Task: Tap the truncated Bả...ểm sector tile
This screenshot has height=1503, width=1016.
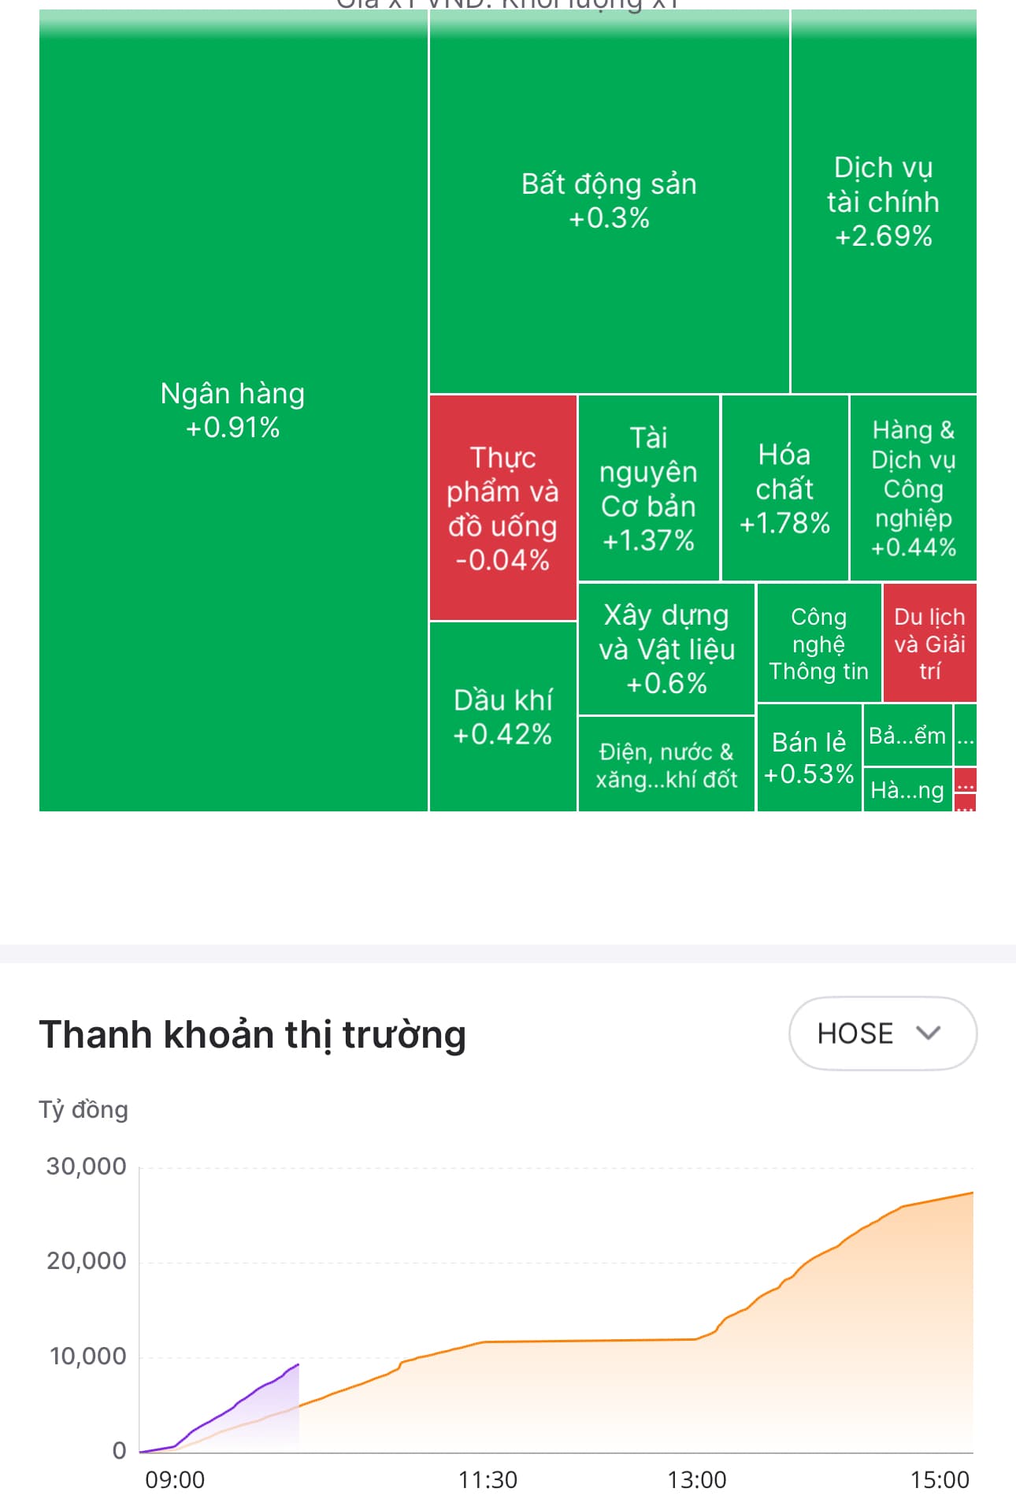Action: pos(907,736)
